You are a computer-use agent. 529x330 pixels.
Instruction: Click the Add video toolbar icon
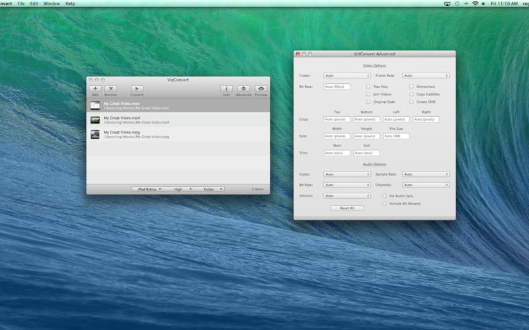(x=95, y=88)
